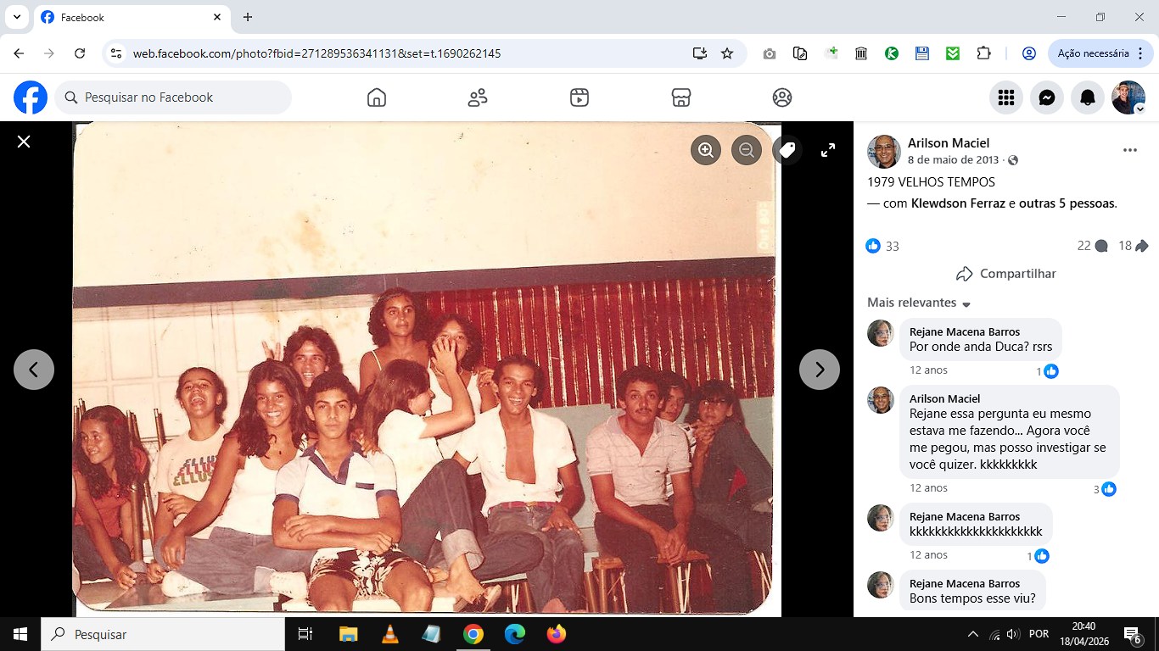1159x651 pixels.
Task: Open the notifications bell
Action: pyautogui.click(x=1088, y=97)
